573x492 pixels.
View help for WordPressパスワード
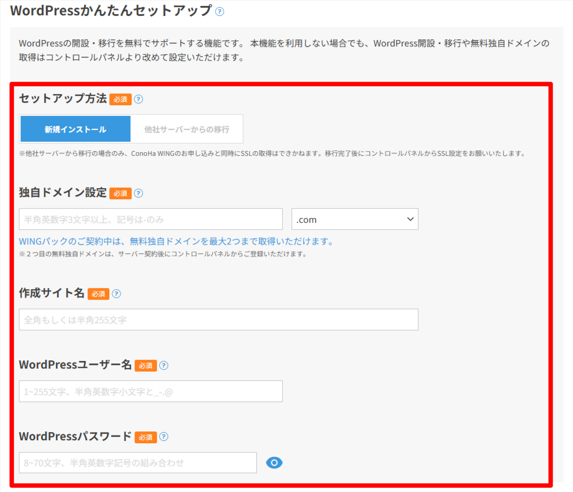pos(163,437)
